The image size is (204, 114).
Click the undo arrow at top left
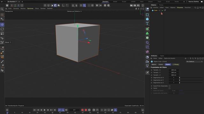pos(2,2)
